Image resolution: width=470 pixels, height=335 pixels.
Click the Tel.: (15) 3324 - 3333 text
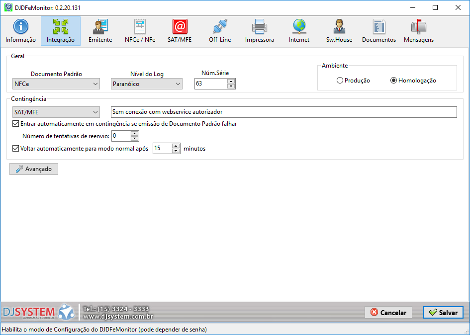pos(116,309)
